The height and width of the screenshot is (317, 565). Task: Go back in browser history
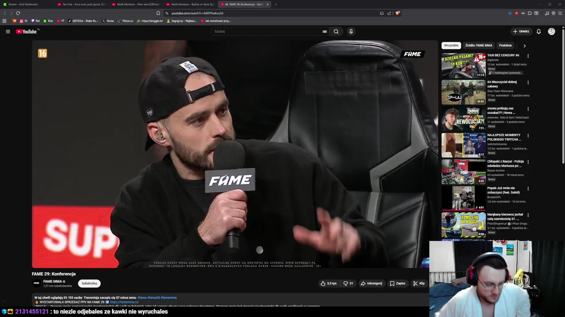pos(5,13)
